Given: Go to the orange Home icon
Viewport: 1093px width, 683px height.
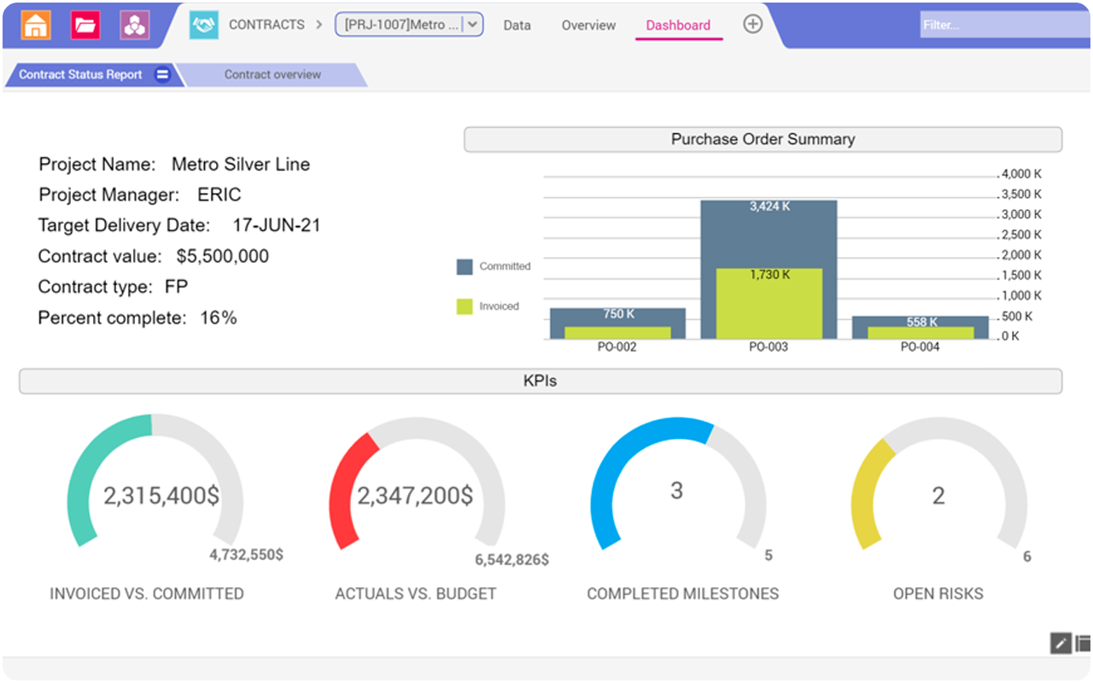Looking at the screenshot, I should click(36, 25).
